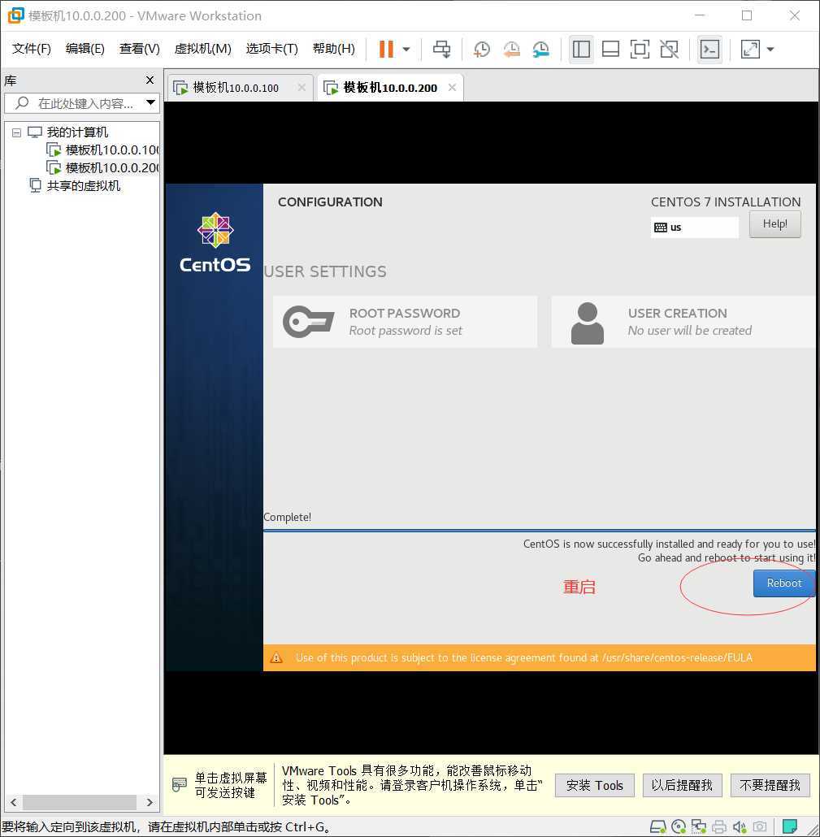820x837 pixels.
Task: Open the console view icon
Action: pos(709,49)
